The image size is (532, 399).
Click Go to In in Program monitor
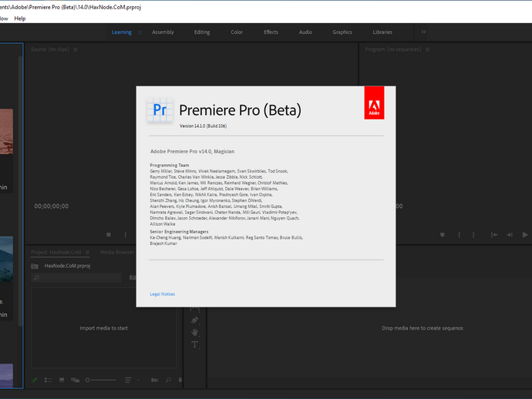point(494,235)
